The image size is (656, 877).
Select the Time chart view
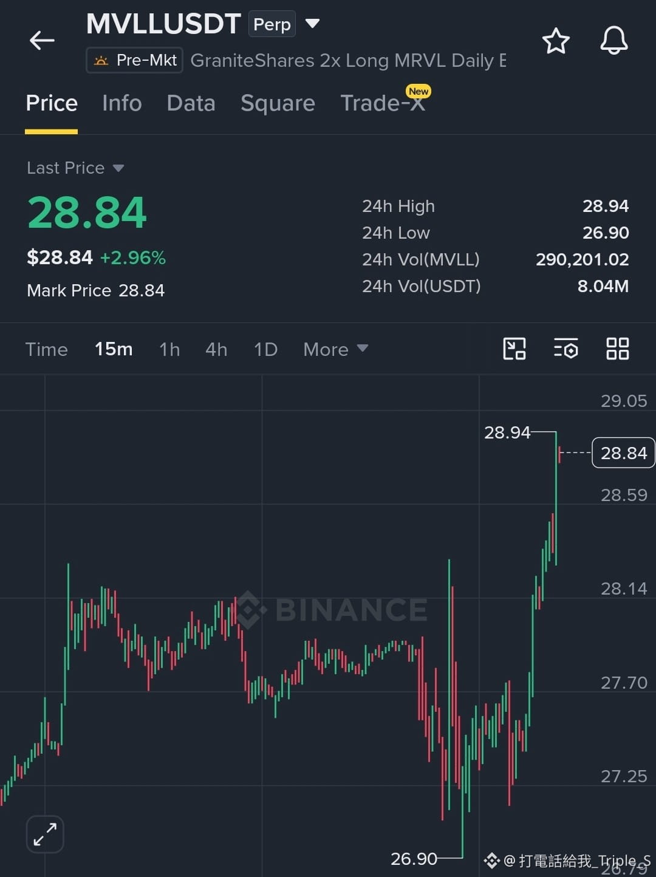tap(47, 349)
